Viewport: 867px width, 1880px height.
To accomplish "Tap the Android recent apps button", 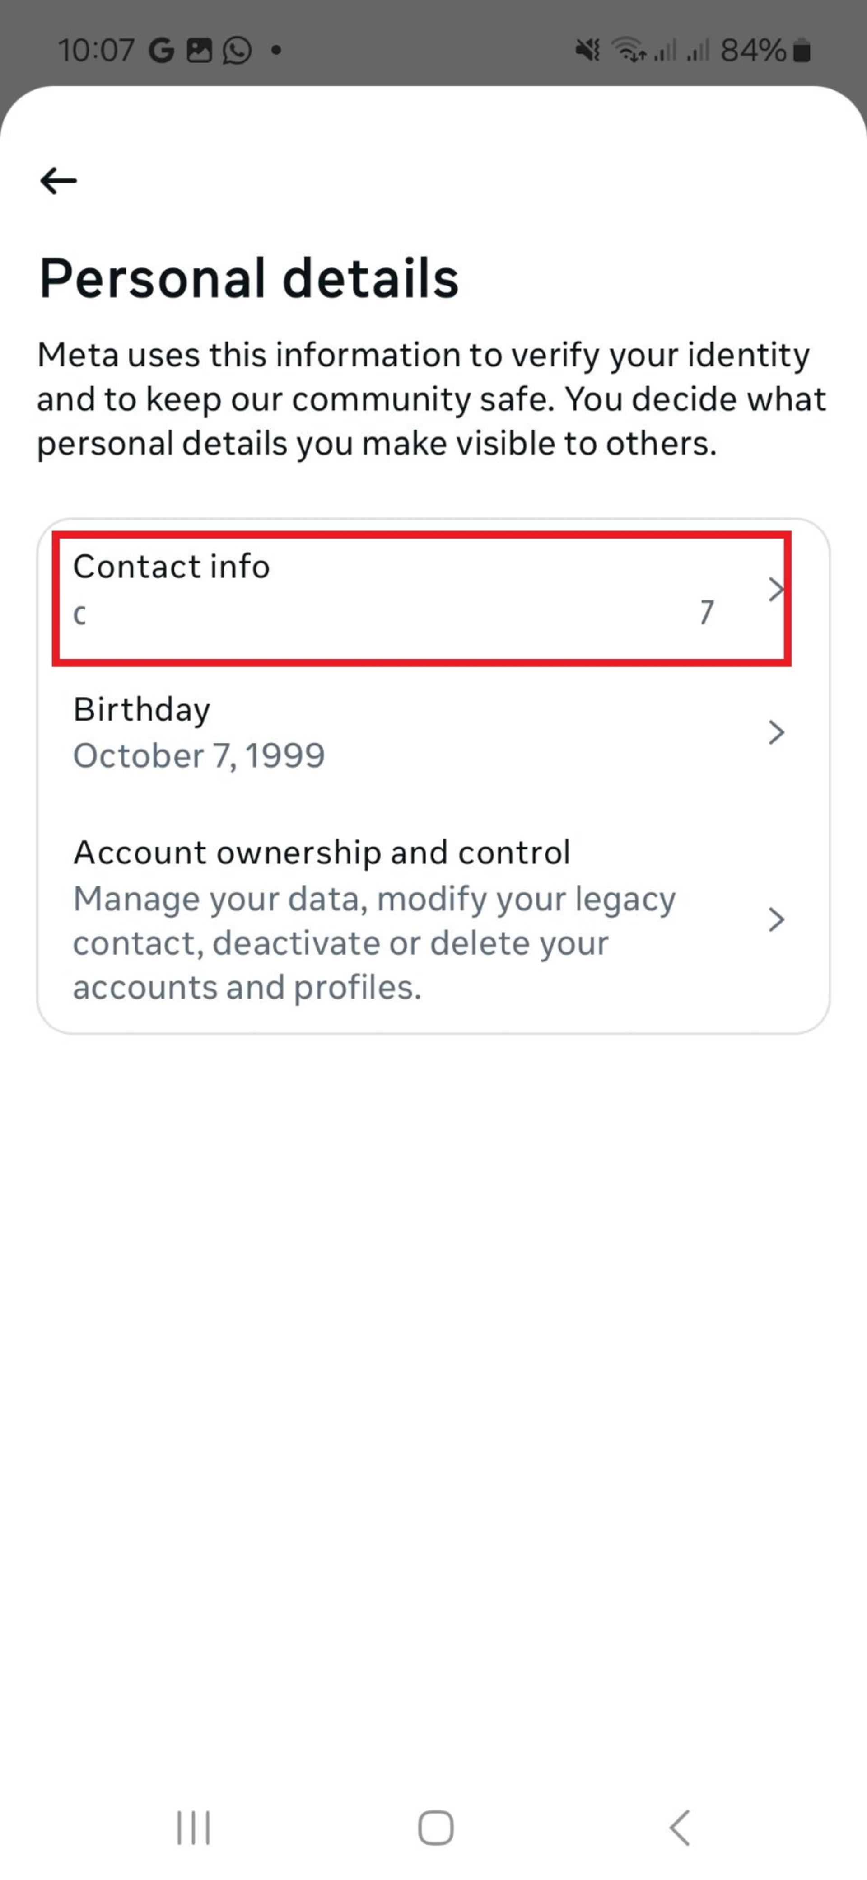I will (193, 1828).
